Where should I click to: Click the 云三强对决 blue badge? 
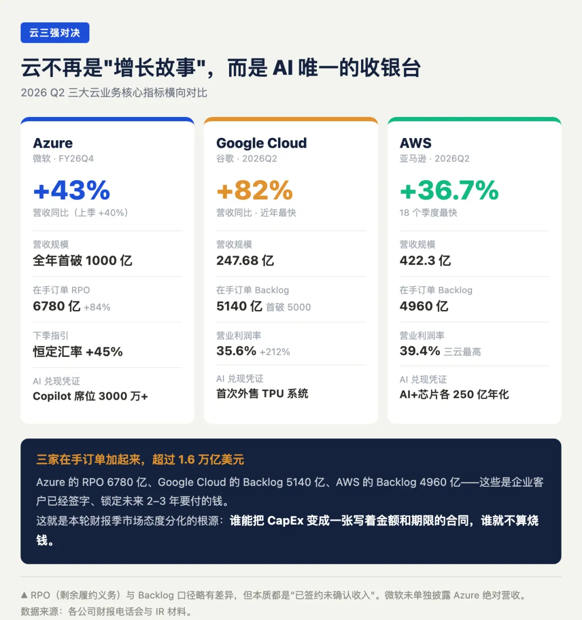[55, 32]
